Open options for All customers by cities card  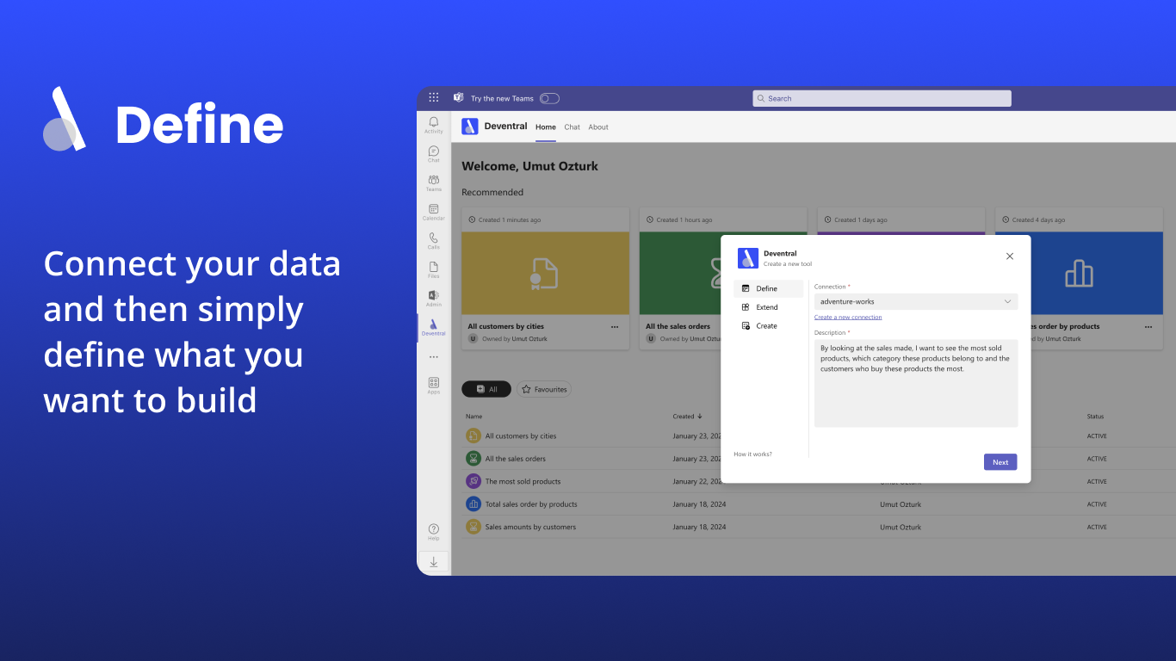(615, 327)
